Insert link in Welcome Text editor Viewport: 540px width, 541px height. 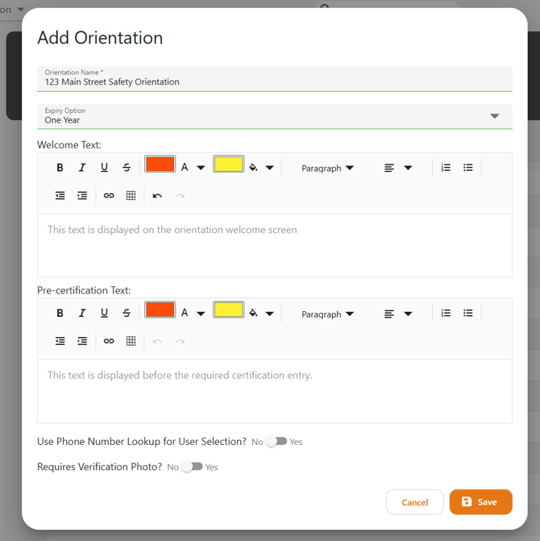[109, 196]
